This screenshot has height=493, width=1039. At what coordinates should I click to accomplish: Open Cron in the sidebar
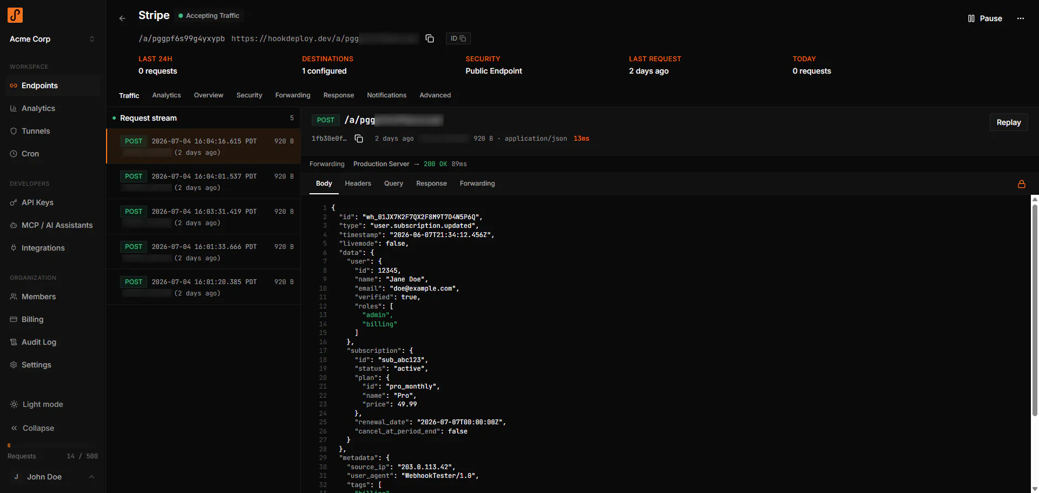coord(52,154)
